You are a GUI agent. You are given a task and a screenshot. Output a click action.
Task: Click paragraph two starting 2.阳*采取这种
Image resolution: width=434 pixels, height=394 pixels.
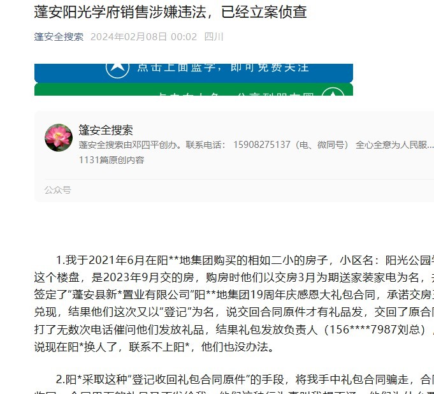pyautogui.click(x=245, y=379)
